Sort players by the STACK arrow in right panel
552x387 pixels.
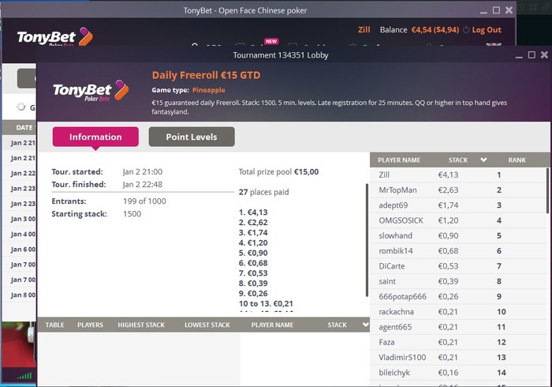[483, 160]
